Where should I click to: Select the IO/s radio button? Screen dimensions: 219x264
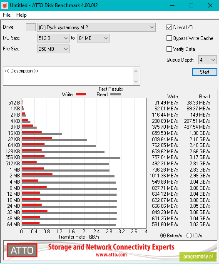(189, 235)
